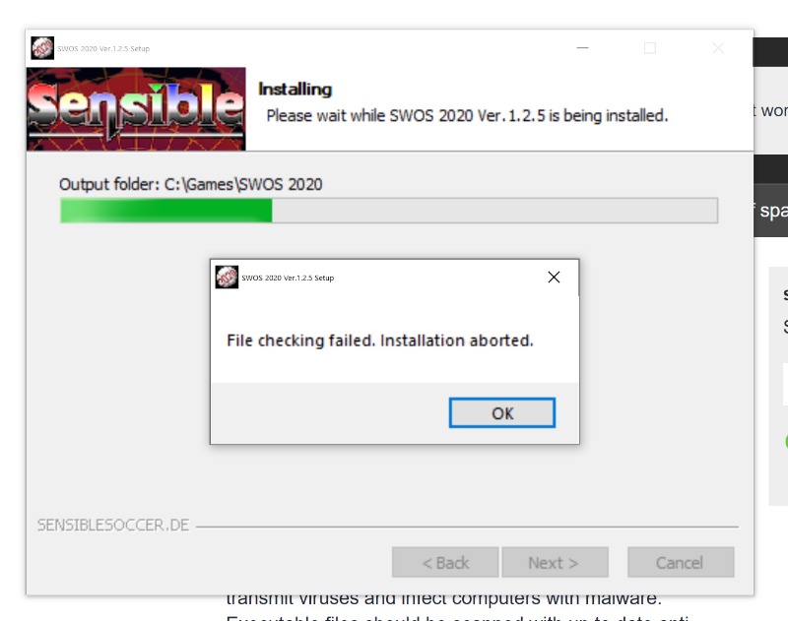Click the faded close X of installer window
The height and width of the screenshot is (621, 788).
pyautogui.click(x=718, y=47)
